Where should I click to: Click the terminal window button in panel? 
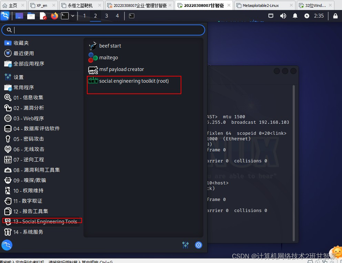[x=131, y=16]
